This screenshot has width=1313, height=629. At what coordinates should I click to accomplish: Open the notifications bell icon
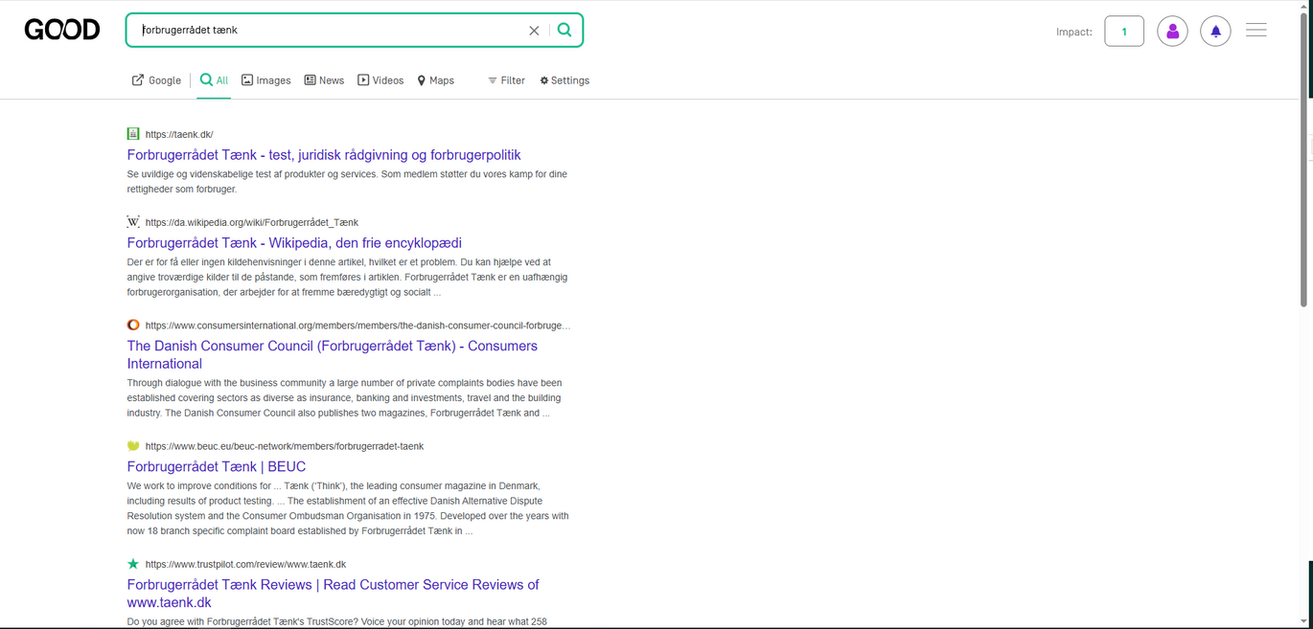pyautogui.click(x=1215, y=32)
